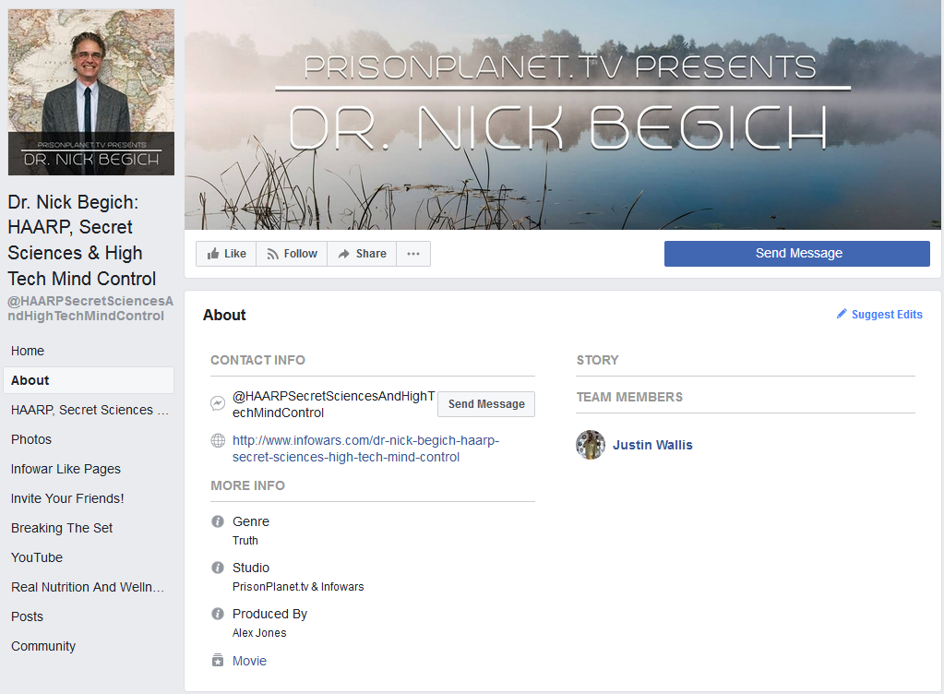The width and height of the screenshot is (944, 694).
Task: Click the pencil icon beside Suggest Edits
Action: [x=842, y=314]
